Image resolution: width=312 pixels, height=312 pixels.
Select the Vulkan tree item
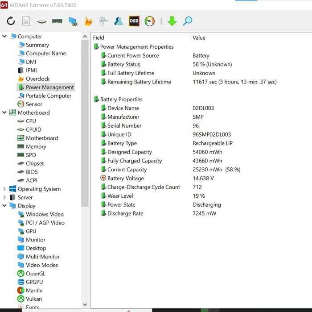34,299
